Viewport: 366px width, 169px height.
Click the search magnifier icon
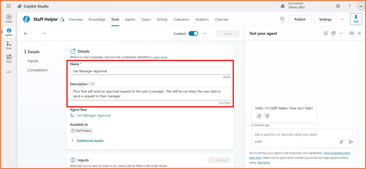click(x=282, y=19)
